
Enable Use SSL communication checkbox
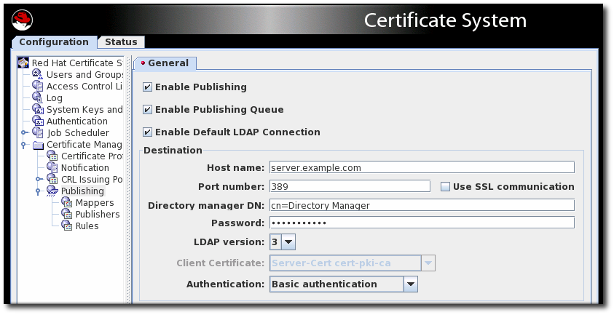(445, 187)
